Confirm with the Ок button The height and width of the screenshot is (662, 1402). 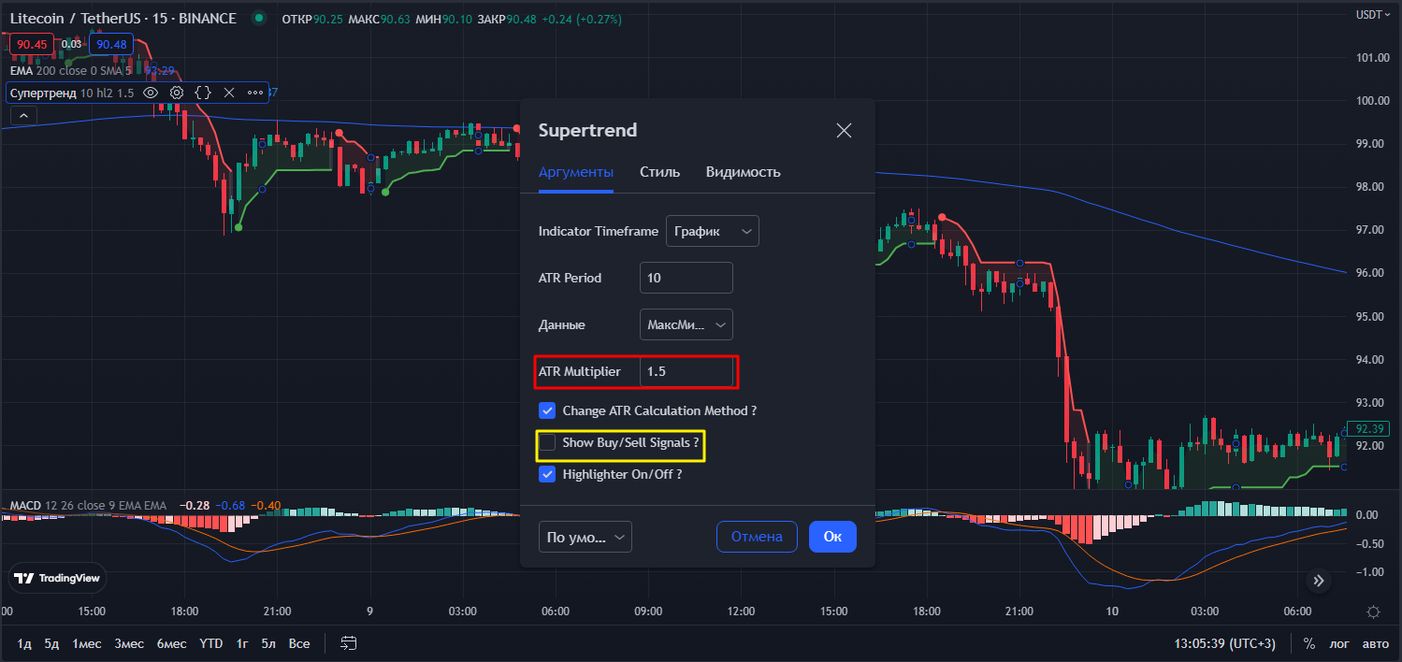[x=832, y=537]
